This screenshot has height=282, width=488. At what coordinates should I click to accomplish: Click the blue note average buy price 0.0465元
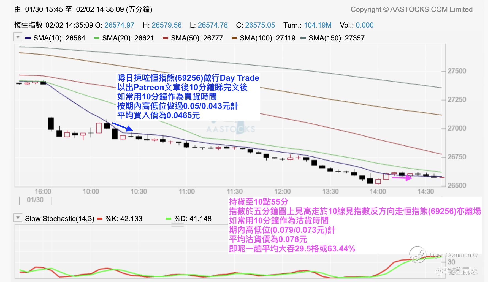point(158,115)
